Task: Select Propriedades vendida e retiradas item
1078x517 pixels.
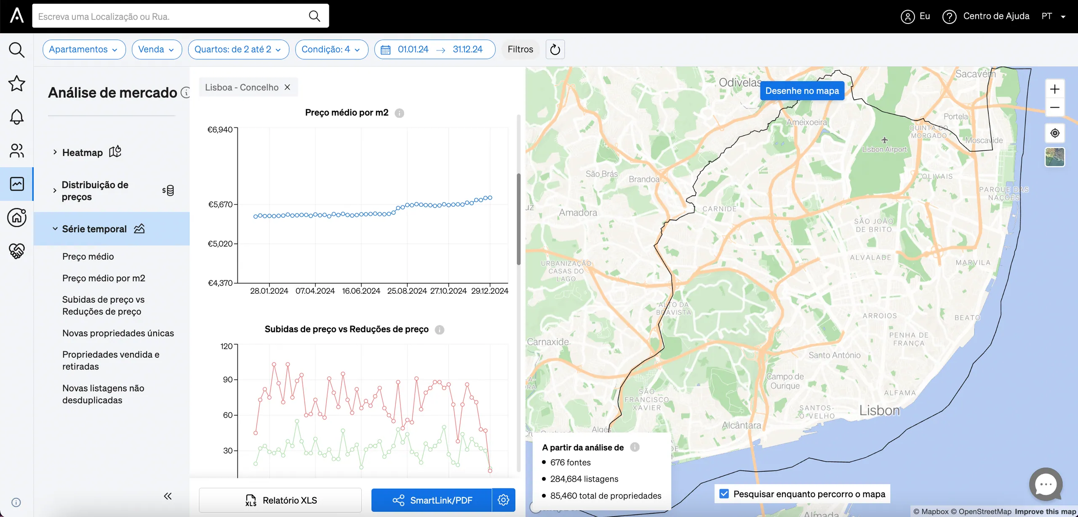Action: point(111,360)
